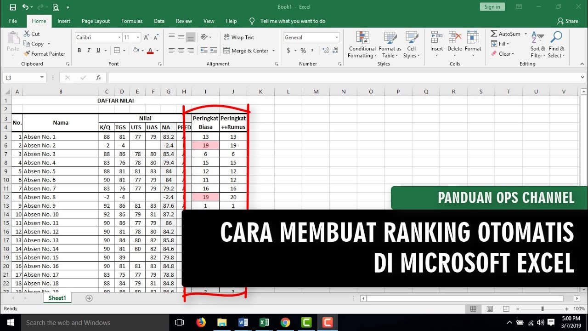Click the zoom slider in status bar
Image resolution: width=588 pixels, height=331 pixels.
(543, 309)
